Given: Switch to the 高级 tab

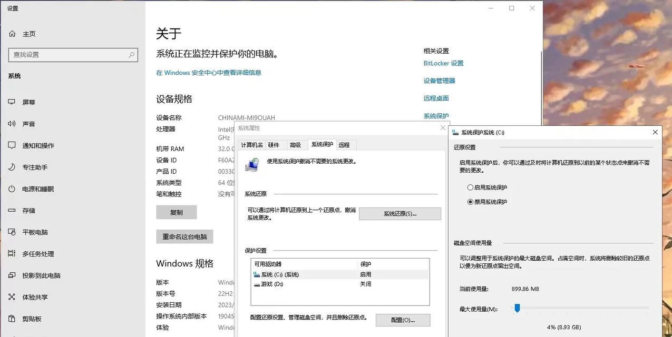Looking at the screenshot, I should point(295,145).
